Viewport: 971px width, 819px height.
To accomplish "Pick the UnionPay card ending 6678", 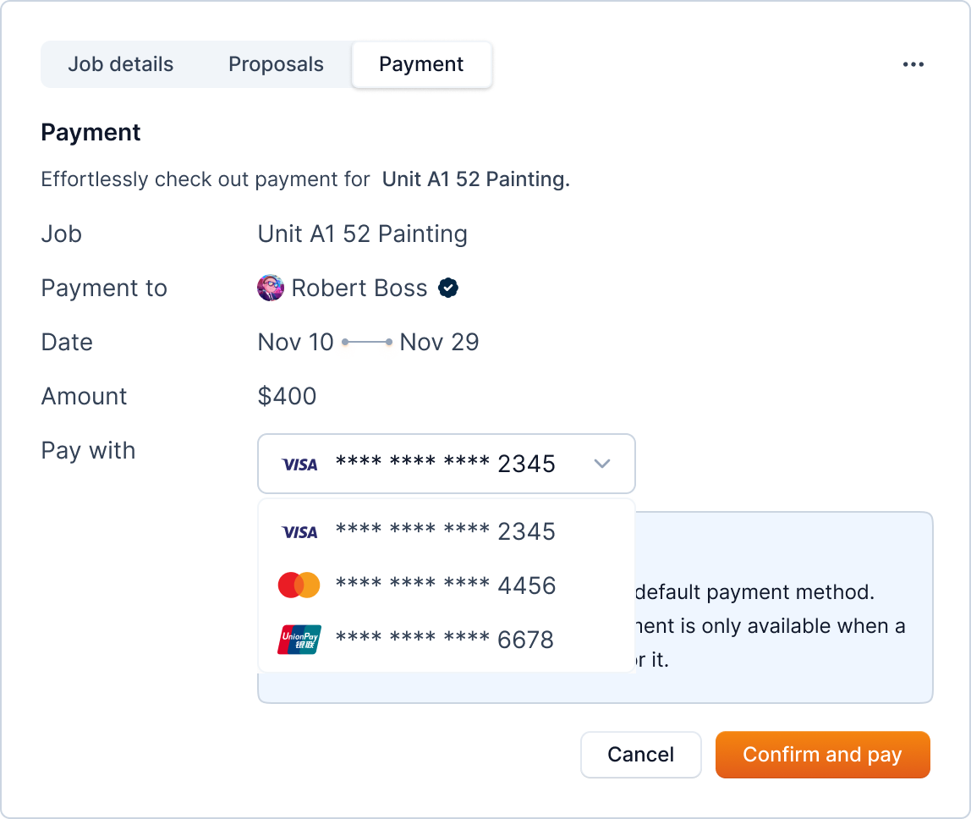I will coord(445,640).
